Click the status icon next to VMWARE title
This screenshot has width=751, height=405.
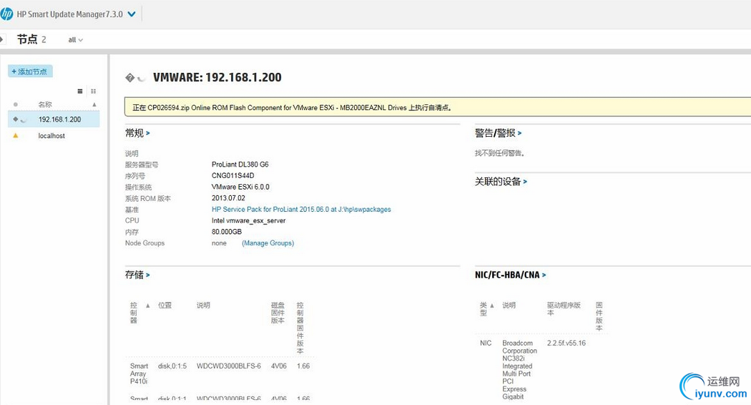(x=130, y=78)
